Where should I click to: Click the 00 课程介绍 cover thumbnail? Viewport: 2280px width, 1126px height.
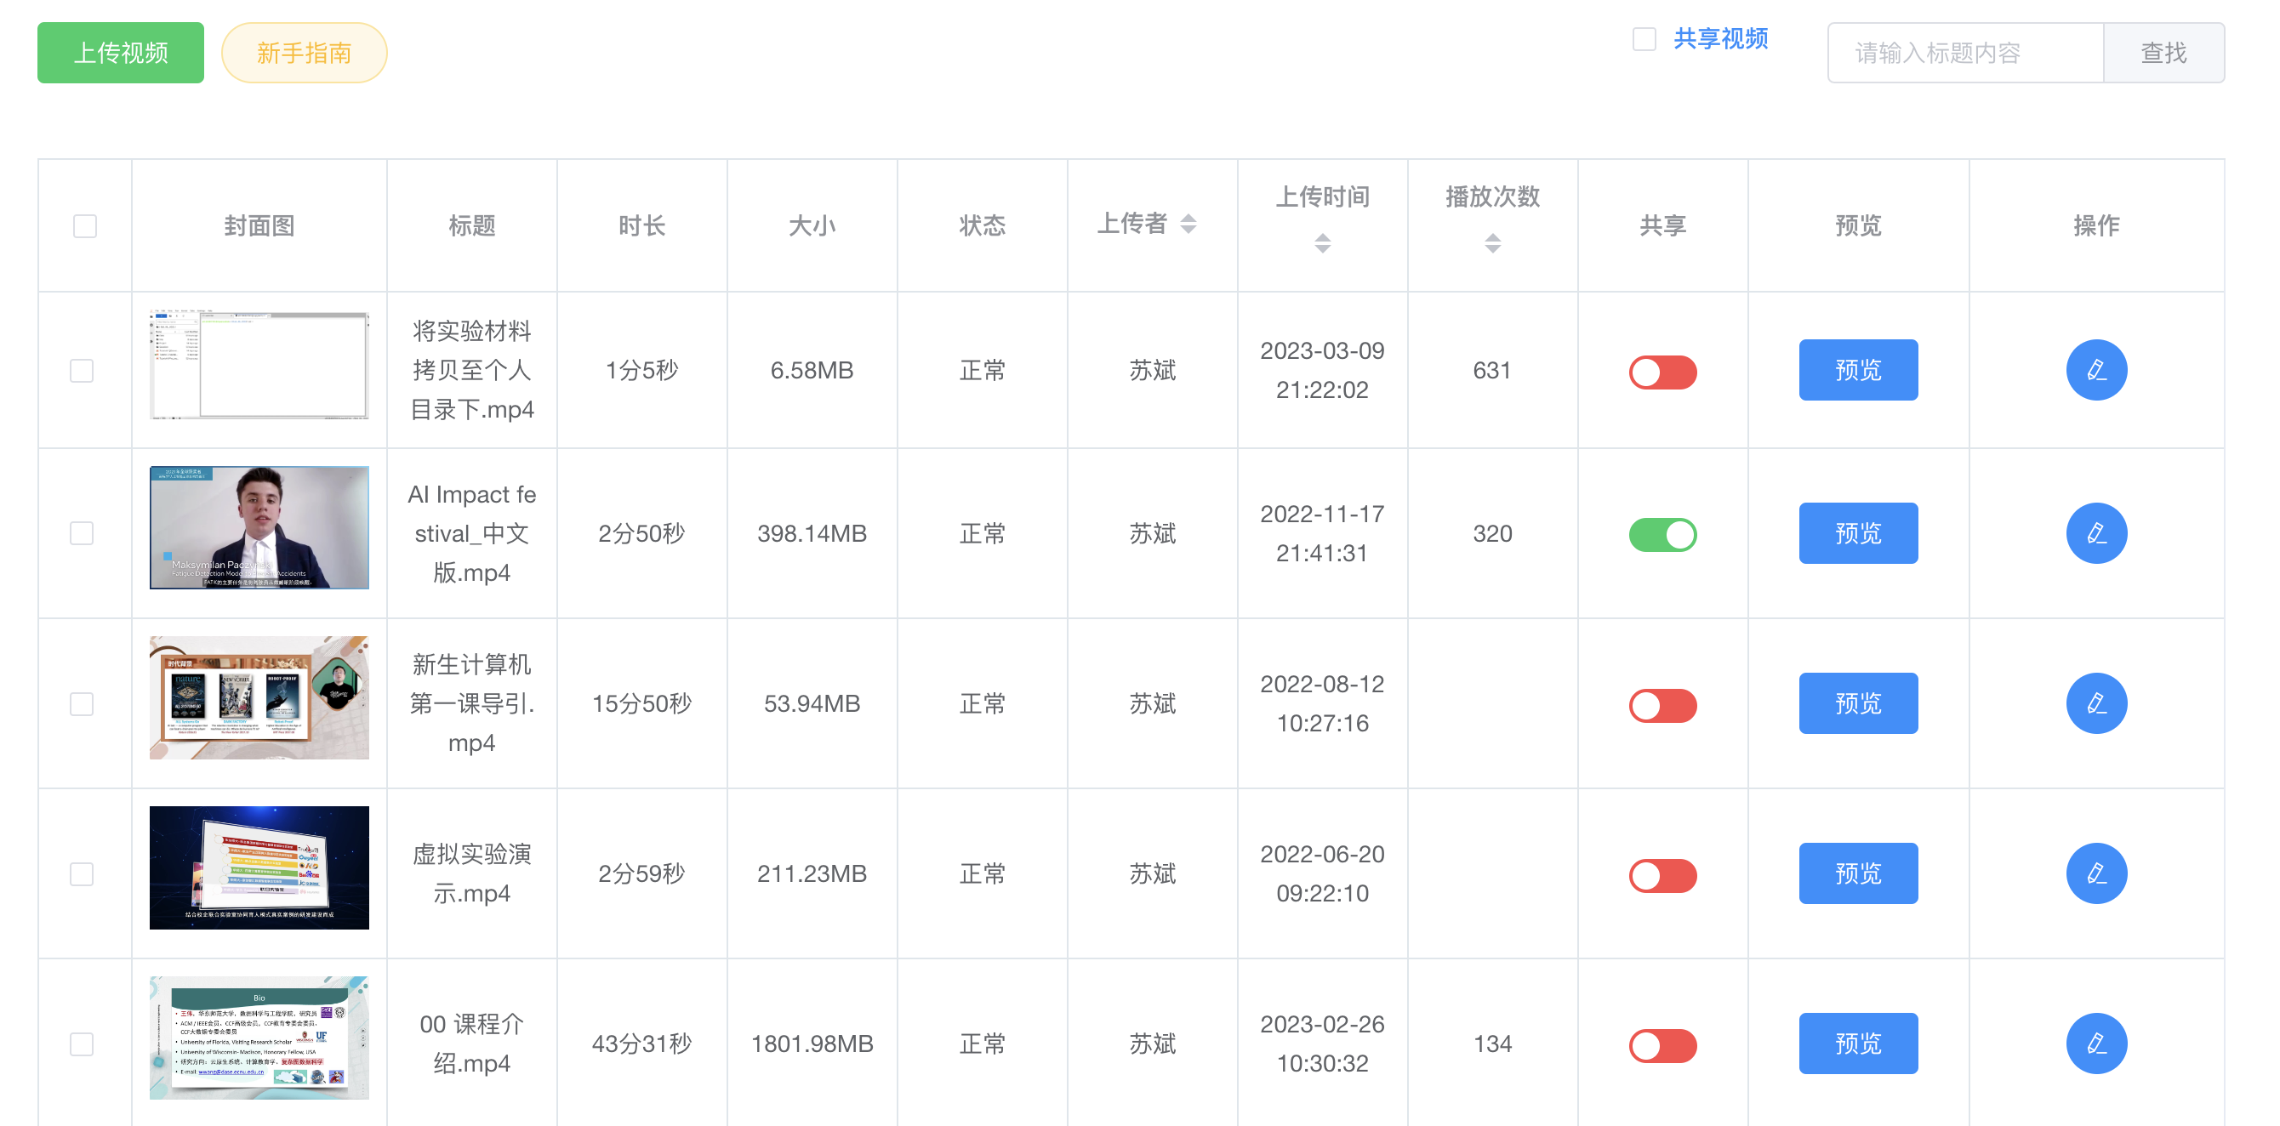tap(259, 1038)
